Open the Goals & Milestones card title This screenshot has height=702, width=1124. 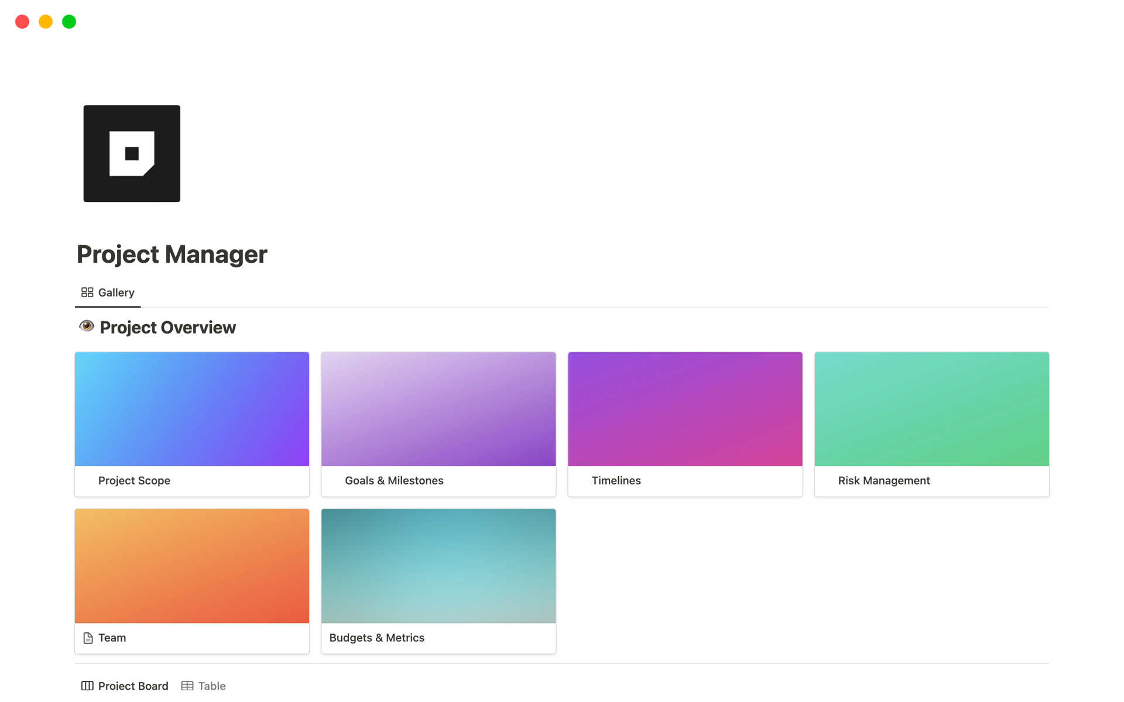click(x=394, y=480)
